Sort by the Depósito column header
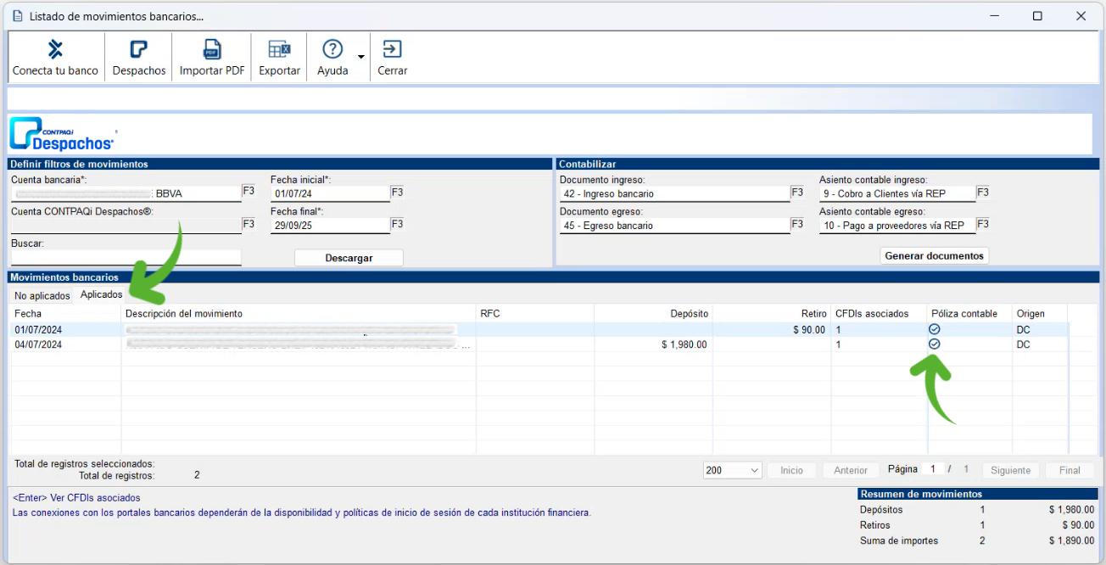This screenshot has width=1106, height=565. point(653,314)
